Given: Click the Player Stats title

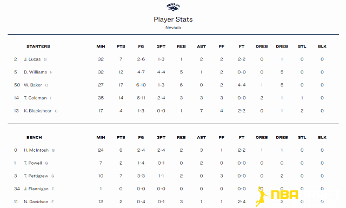Looking at the screenshot, I should point(173,19).
